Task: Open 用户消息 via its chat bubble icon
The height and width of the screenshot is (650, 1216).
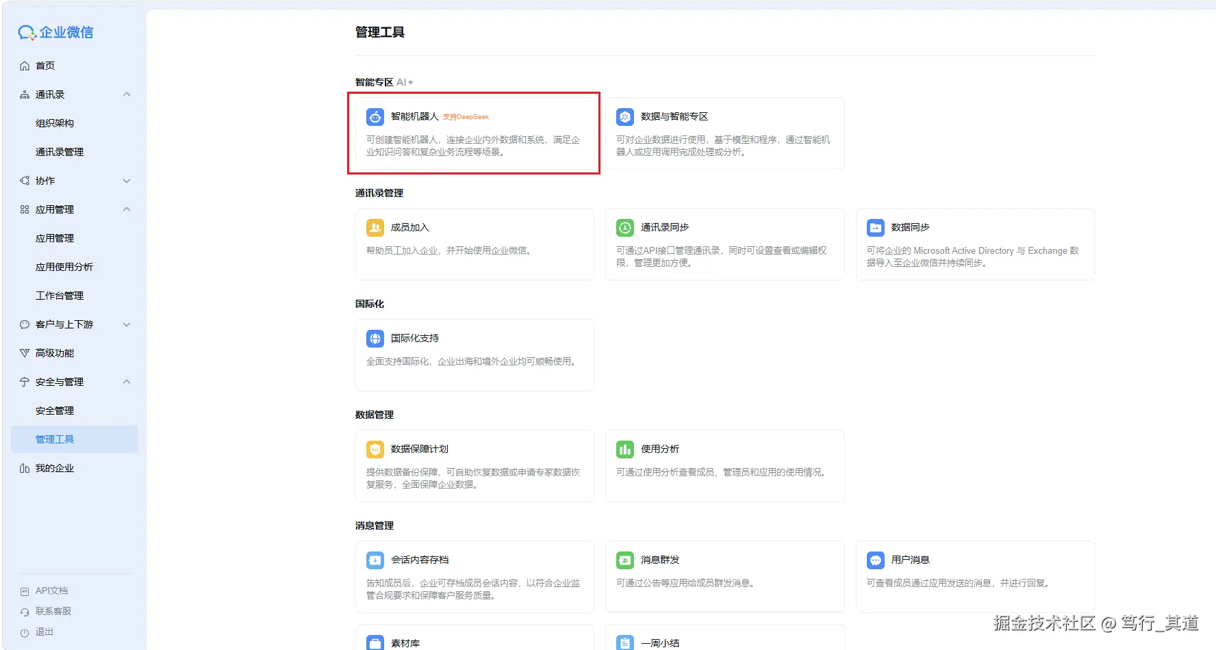Action: pyautogui.click(x=876, y=560)
